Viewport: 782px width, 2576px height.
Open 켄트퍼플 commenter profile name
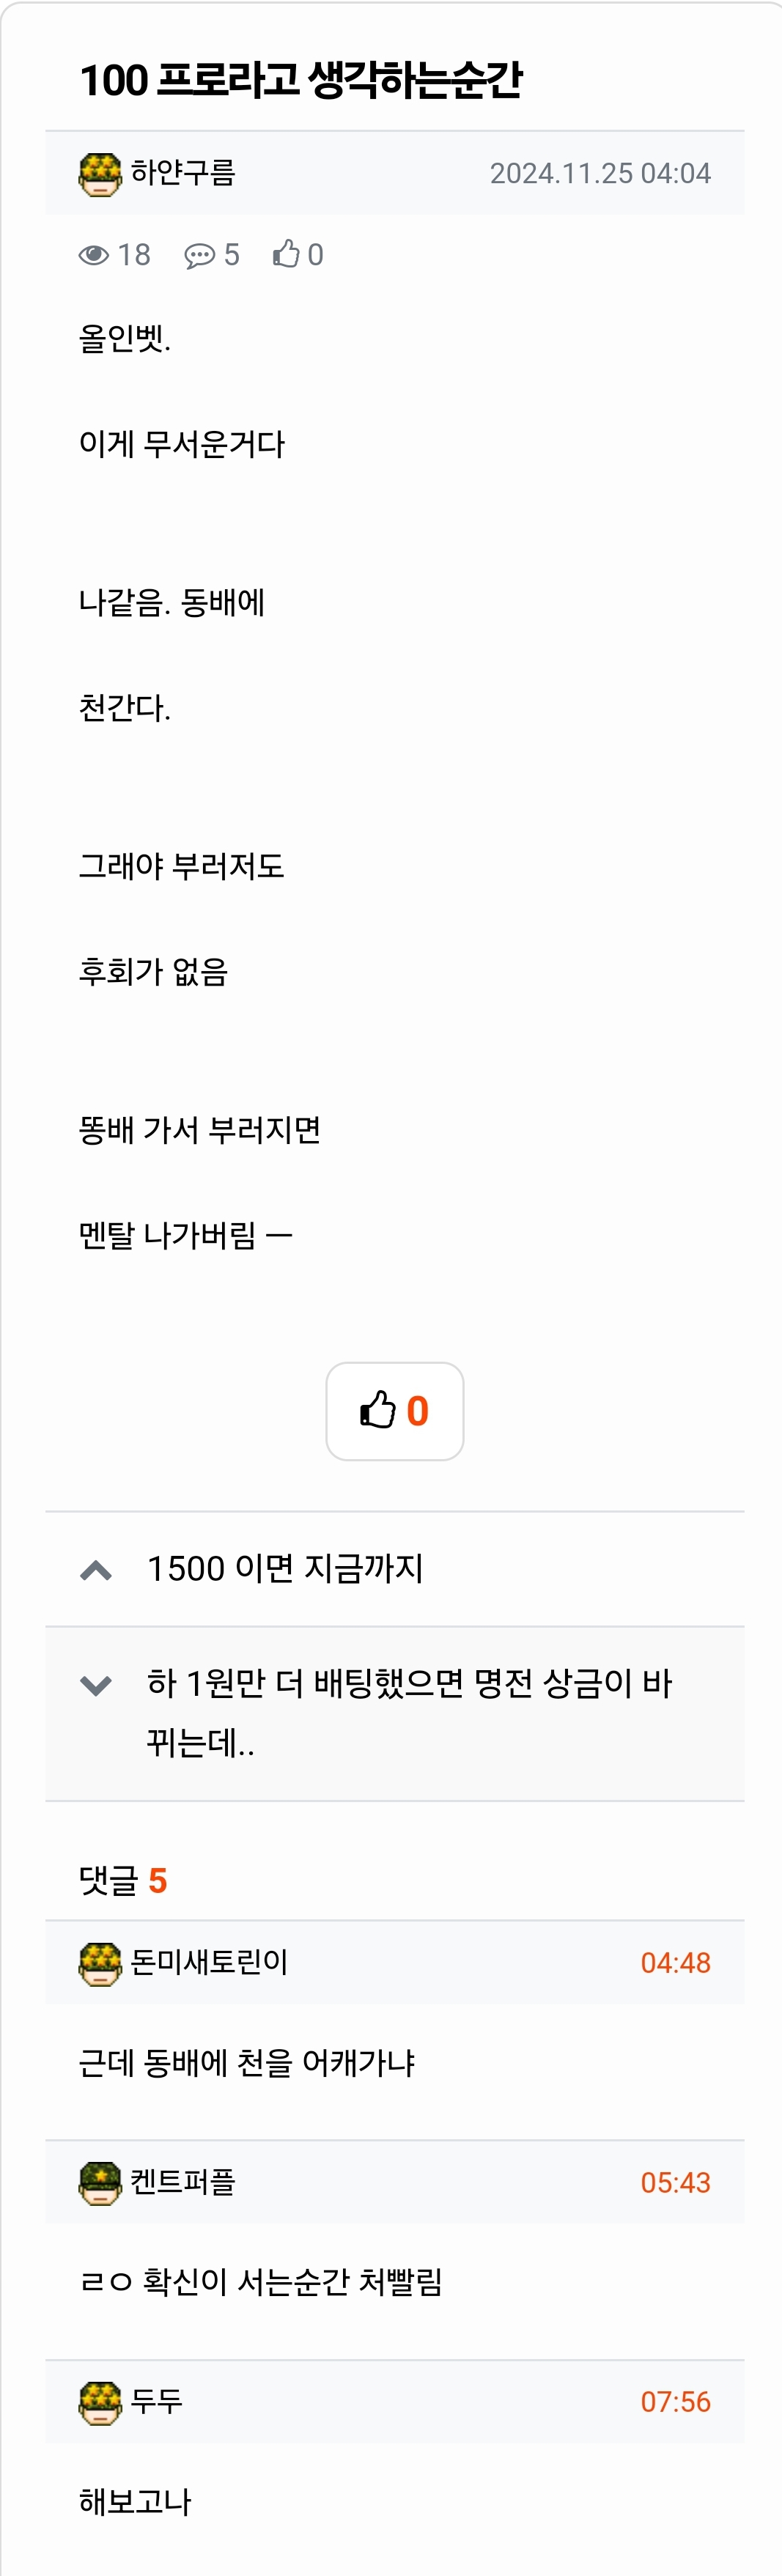point(183,2182)
